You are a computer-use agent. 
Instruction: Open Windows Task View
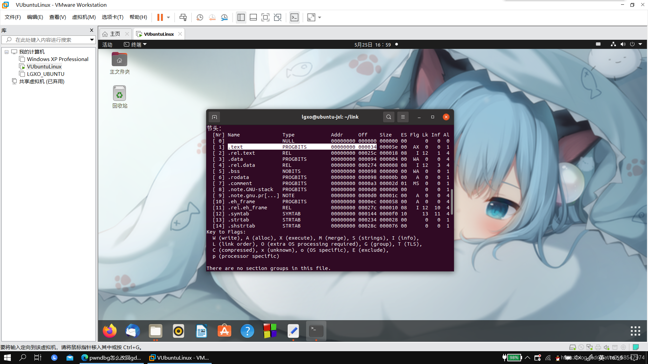(38, 358)
